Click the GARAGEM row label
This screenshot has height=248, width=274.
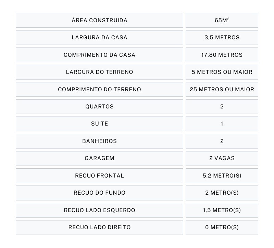(x=99, y=158)
